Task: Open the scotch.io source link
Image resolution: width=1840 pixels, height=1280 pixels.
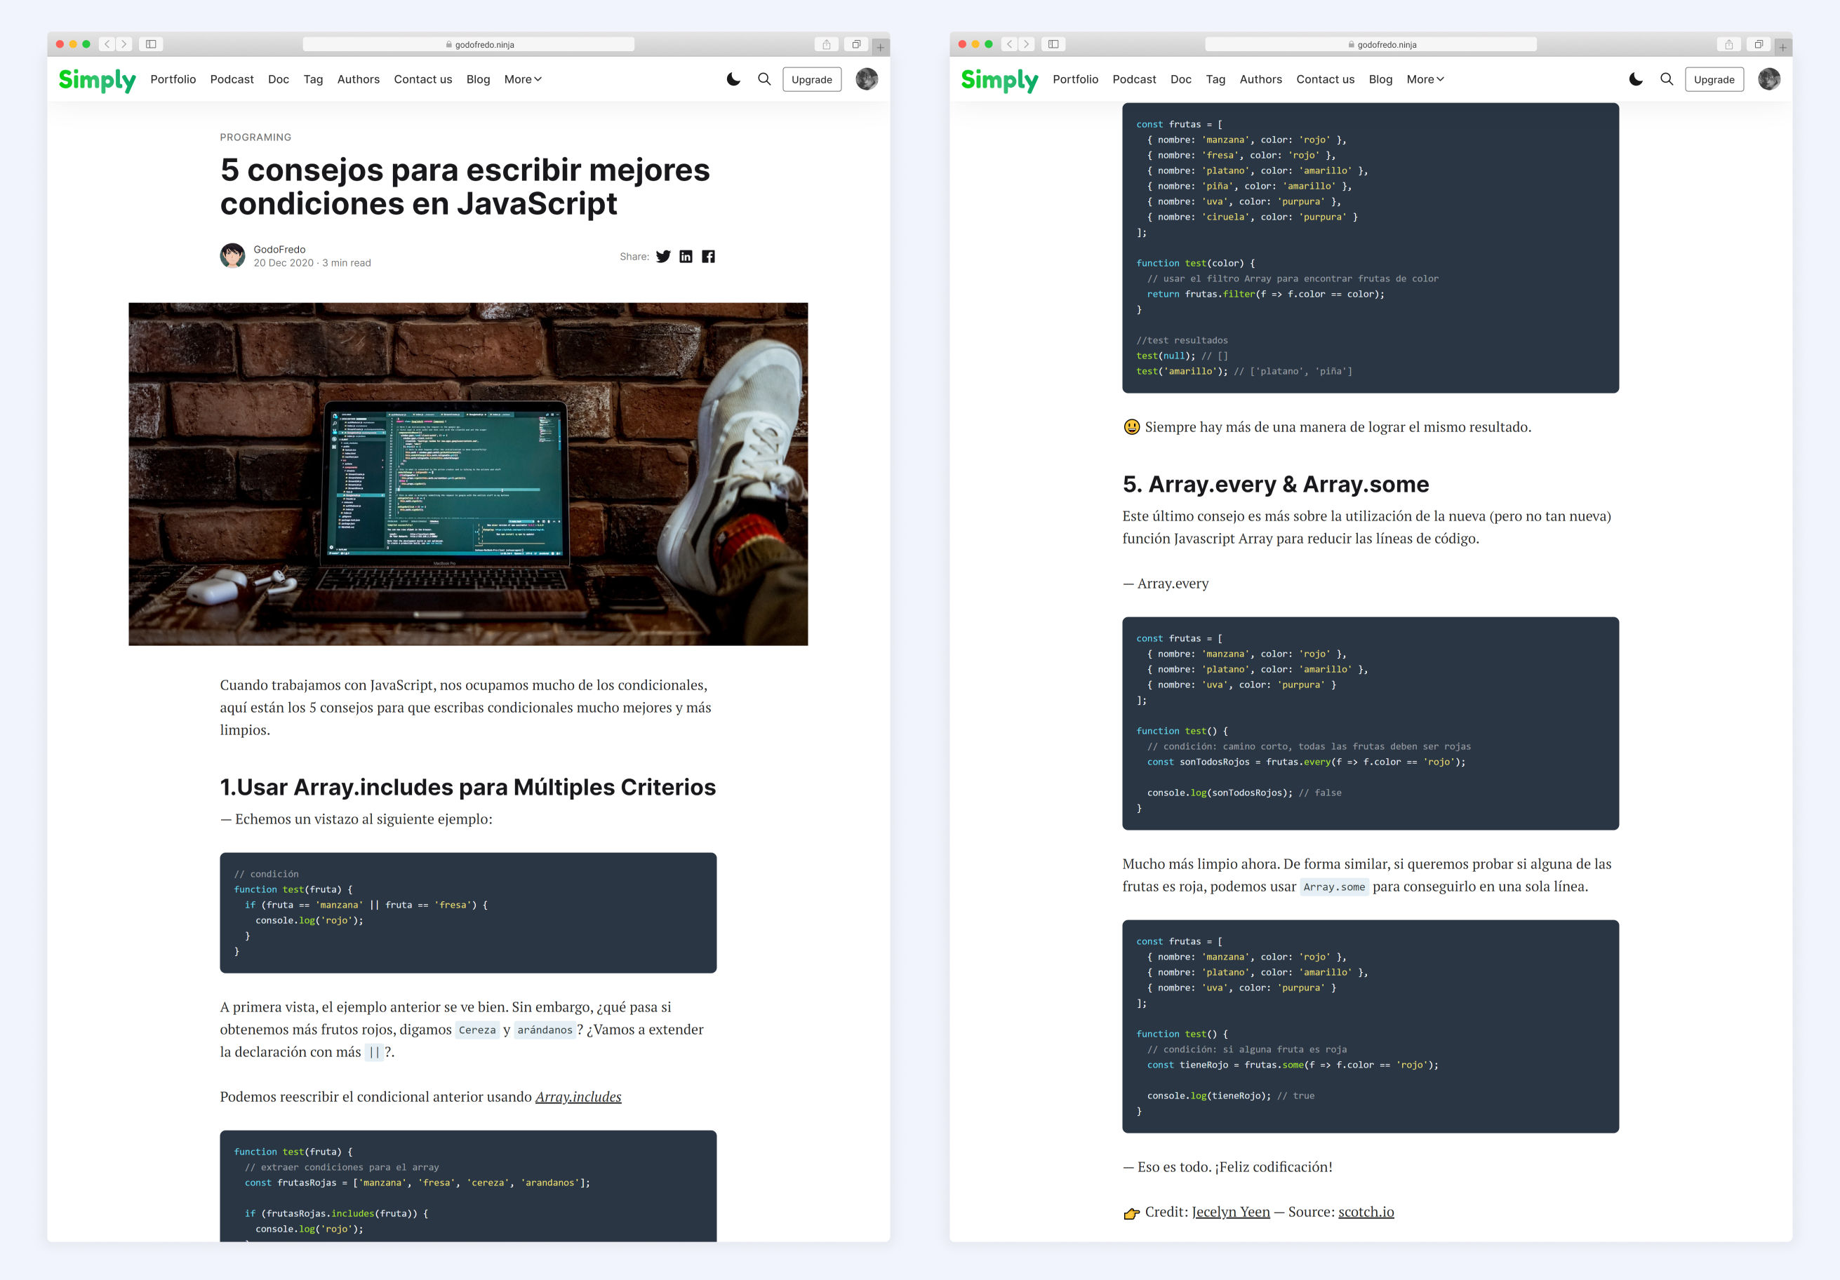Action: point(1366,1212)
